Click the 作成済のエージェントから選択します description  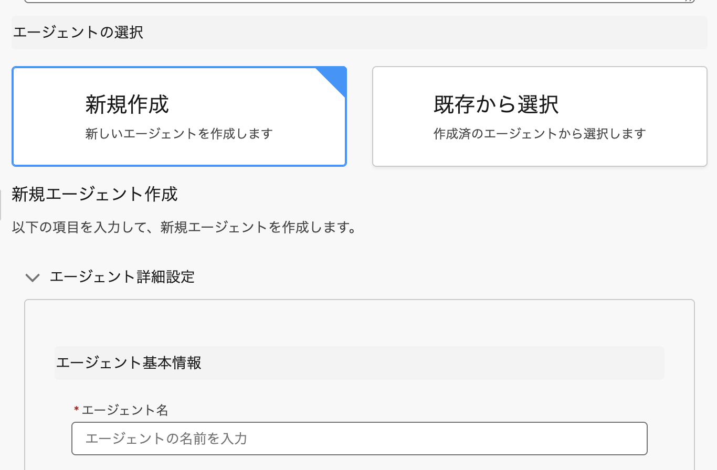540,134
